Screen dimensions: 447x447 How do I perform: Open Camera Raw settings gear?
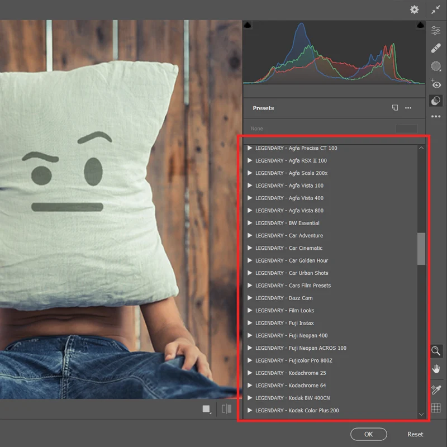pos(414,9)
